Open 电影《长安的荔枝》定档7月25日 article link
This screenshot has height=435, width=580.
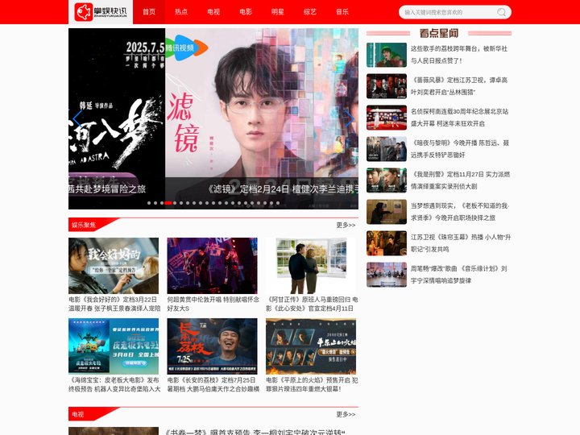pyautogui.click(x=213, y=384)
